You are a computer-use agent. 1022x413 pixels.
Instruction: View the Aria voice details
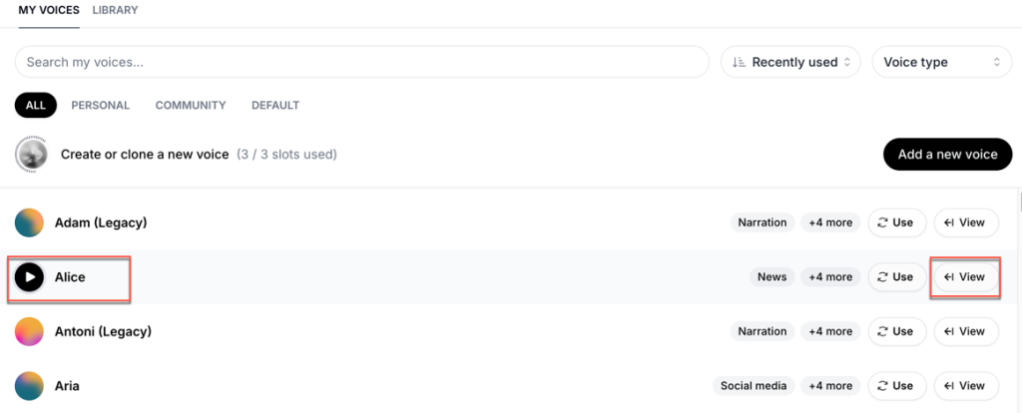(966, 386)
